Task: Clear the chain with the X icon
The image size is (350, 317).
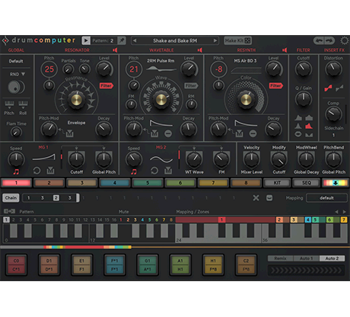Action: tap(256, 198)
